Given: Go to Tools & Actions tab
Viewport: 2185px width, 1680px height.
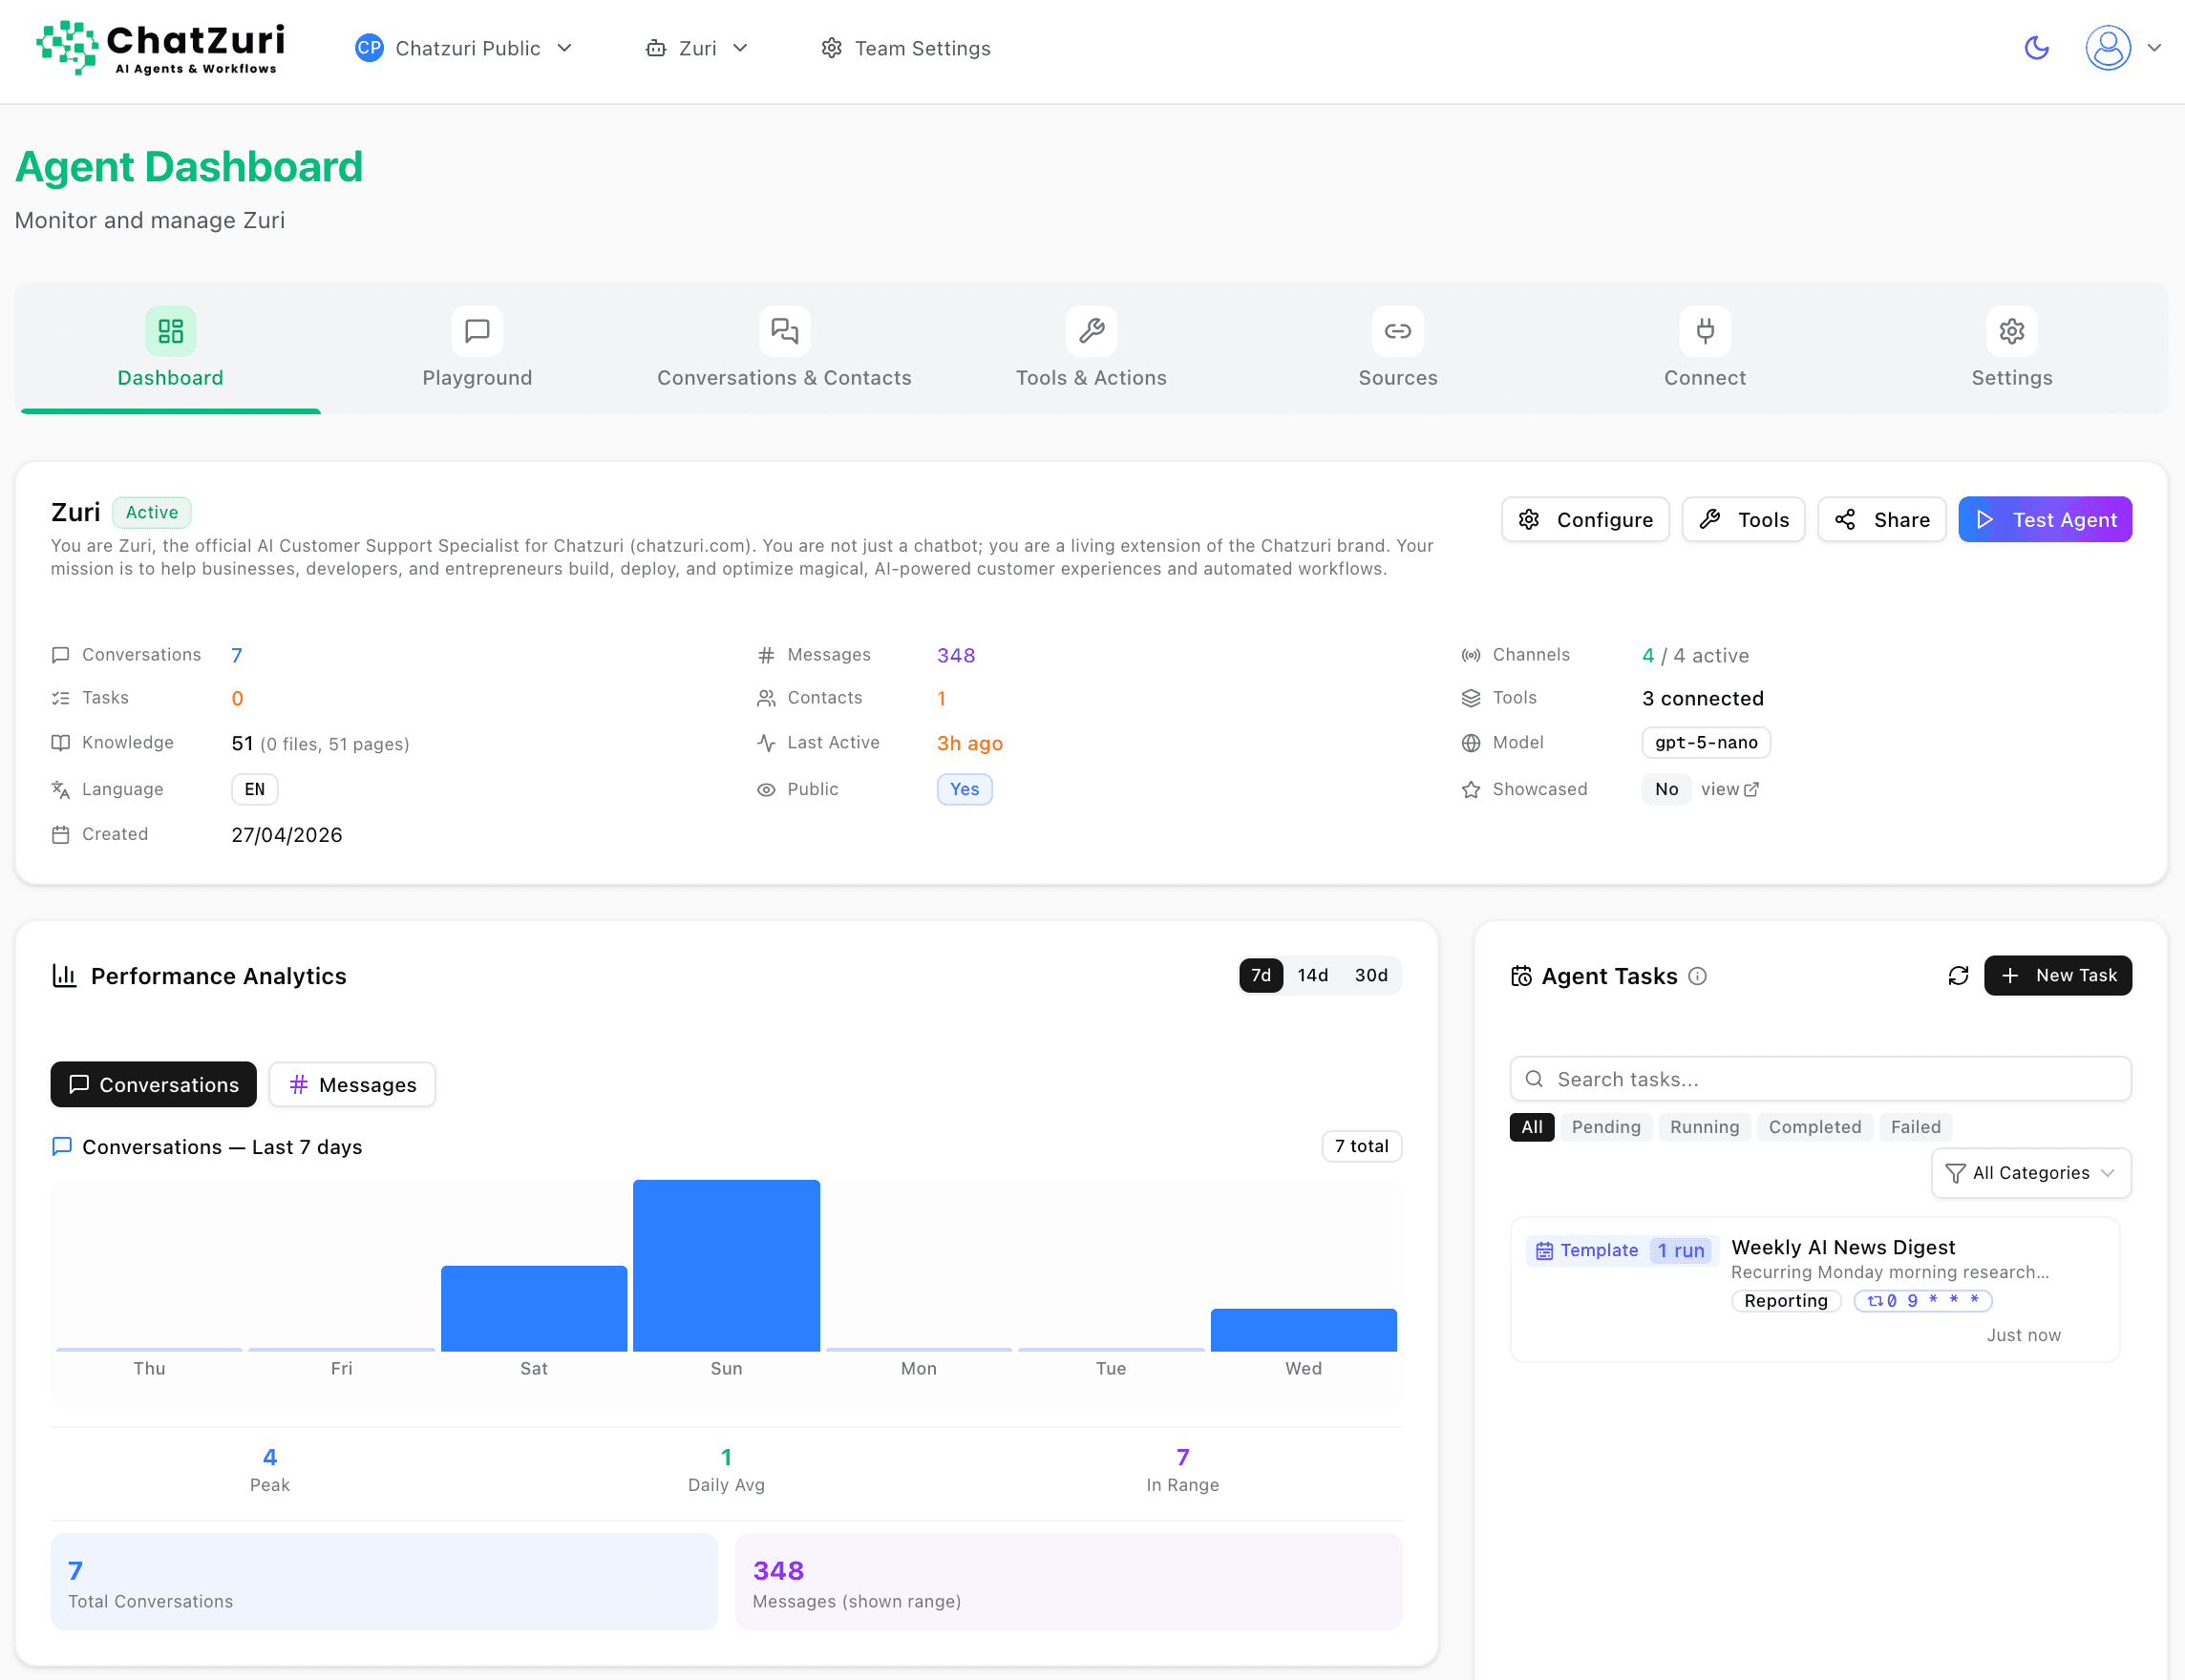Looking at the screenshot, I should click(x=1091, y=348).
